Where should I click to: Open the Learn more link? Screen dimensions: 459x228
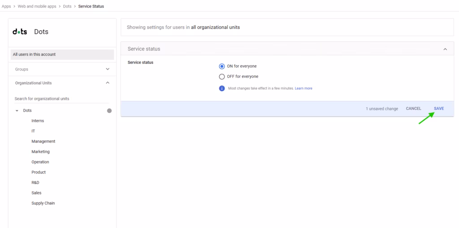[303, 89]
